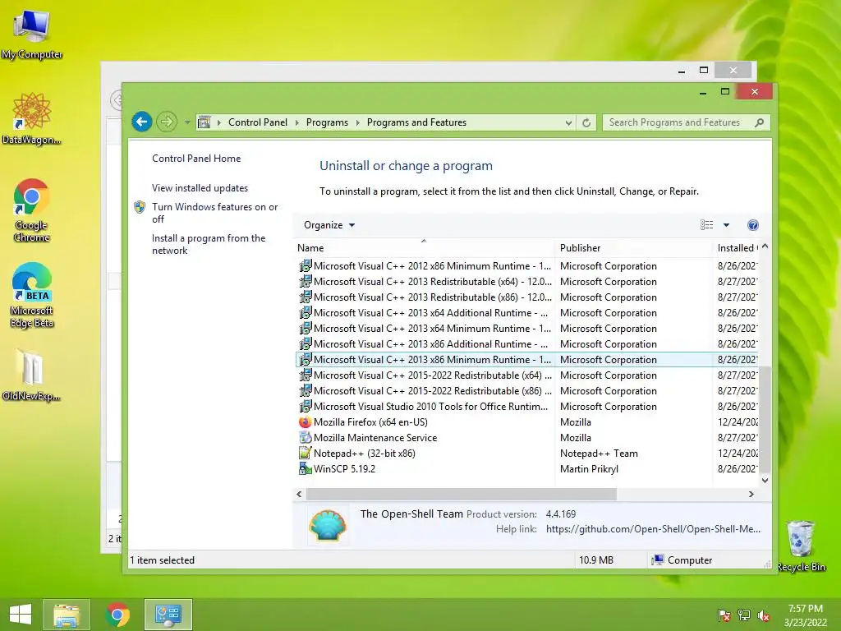Select Visual C++ 2015-2022 Redistributable (x64)
The image size is (841, 631).
pos(527,375)
